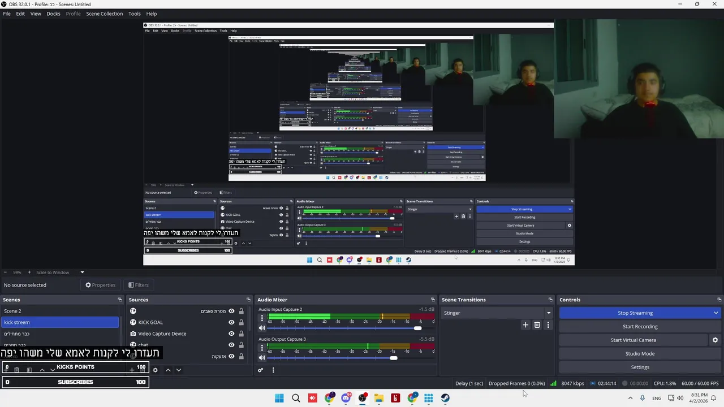Open Audio Input Capture 2 options menu
This screenshot has height=407, width=724.
(262, 319)
